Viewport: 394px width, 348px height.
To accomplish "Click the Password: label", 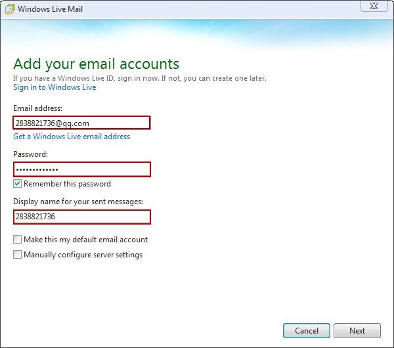I will coord(30,154).
